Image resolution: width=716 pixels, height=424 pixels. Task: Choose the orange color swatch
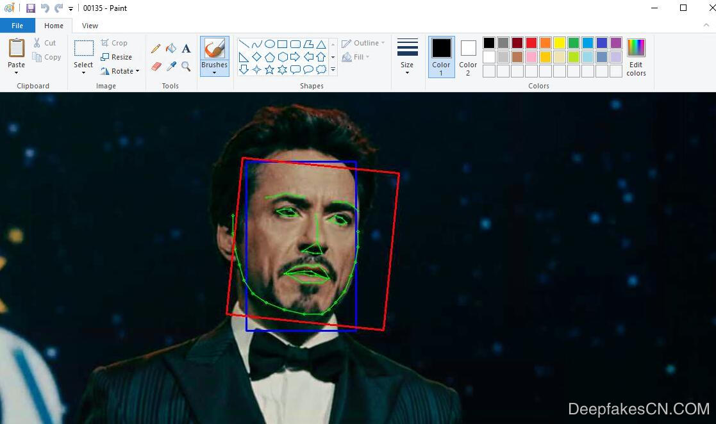coord(545,43)
